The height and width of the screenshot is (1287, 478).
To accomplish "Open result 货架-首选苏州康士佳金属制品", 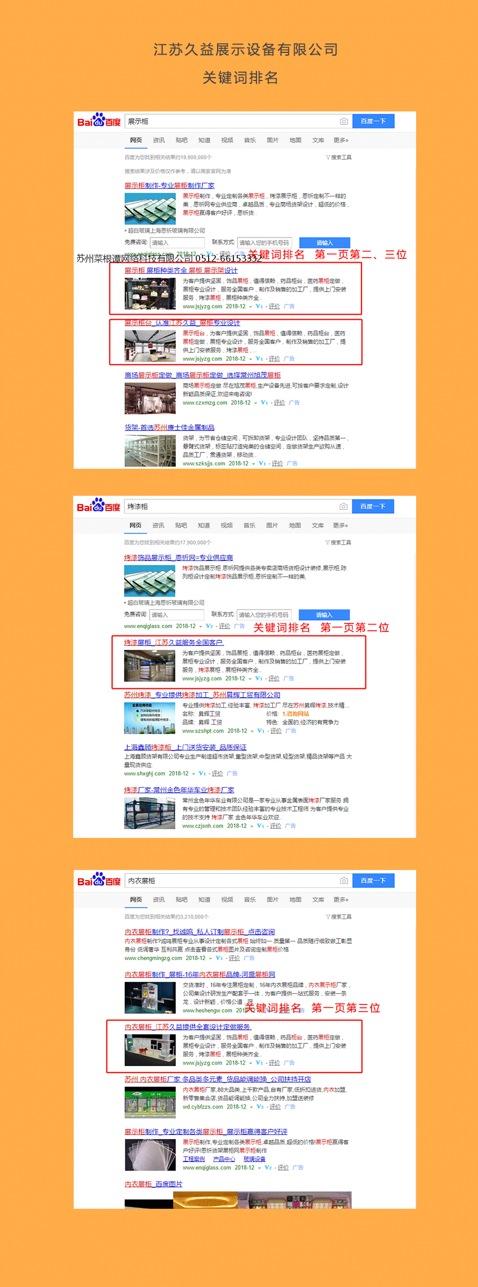I will (x=169, y=428).
